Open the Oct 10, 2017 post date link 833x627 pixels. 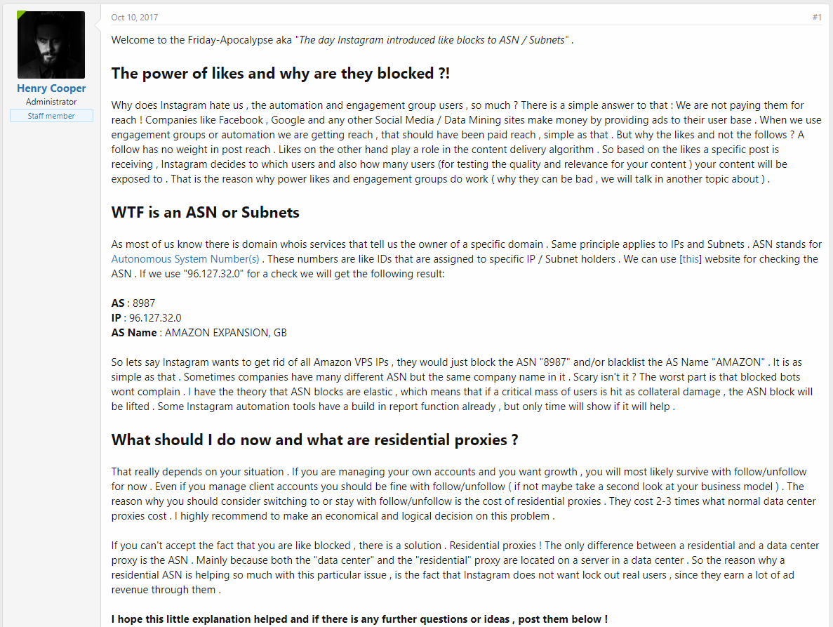(x=135, y=18)
